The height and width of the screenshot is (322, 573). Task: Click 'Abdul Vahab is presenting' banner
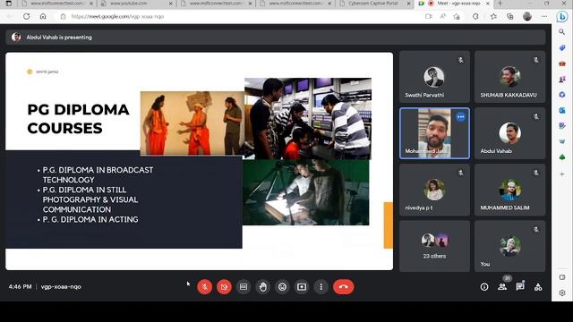click(276, 38)
